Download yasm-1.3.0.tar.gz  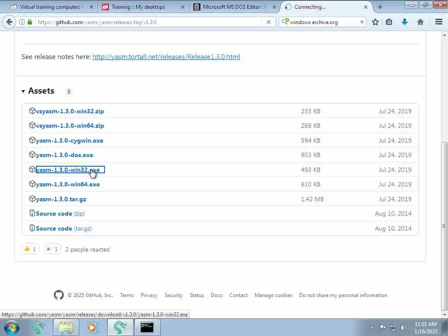click(61, 199)
